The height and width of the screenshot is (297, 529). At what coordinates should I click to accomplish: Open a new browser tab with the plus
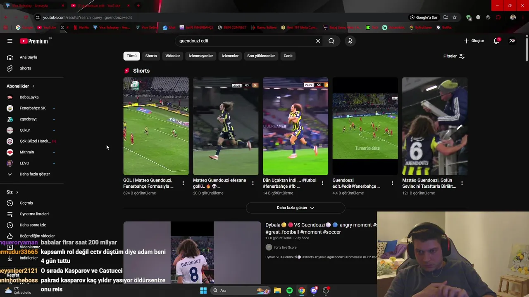[x=138, y=5]
